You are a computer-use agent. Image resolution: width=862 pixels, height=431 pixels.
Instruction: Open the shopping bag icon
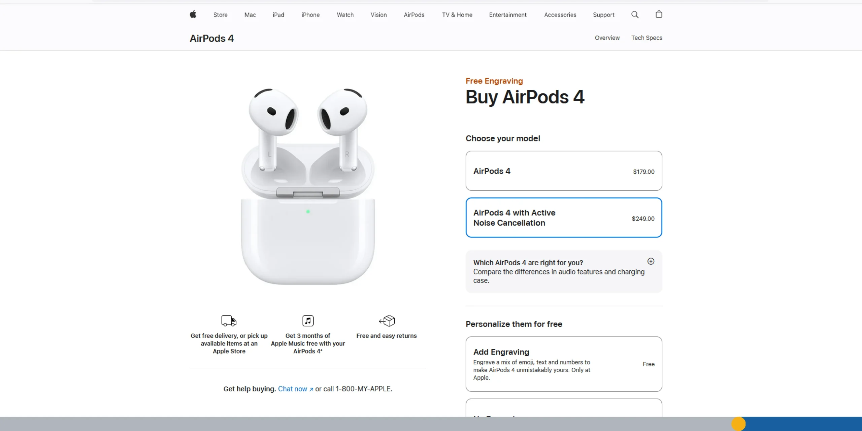659,14
